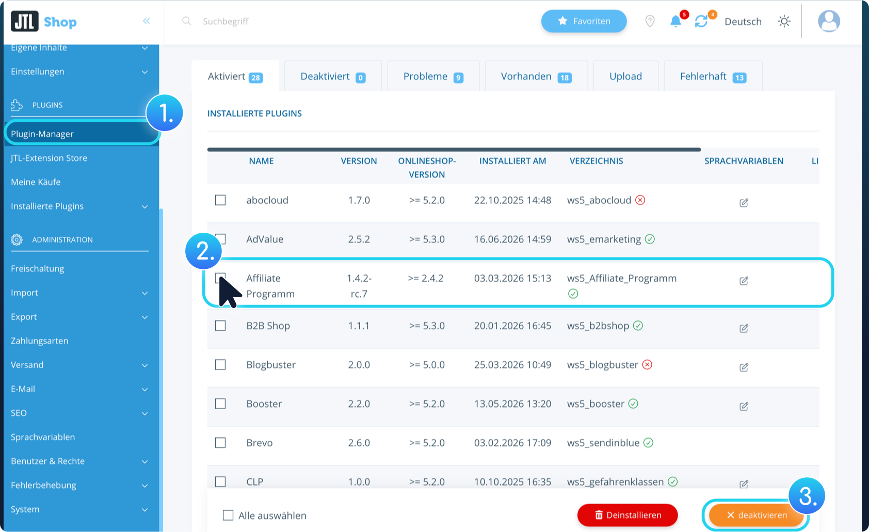Select the CLP plugin checkbox

point(220,481)
